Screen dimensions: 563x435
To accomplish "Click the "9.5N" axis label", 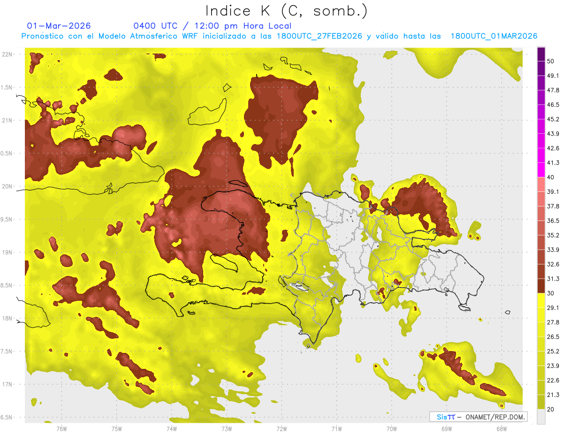I will [7, 220].
